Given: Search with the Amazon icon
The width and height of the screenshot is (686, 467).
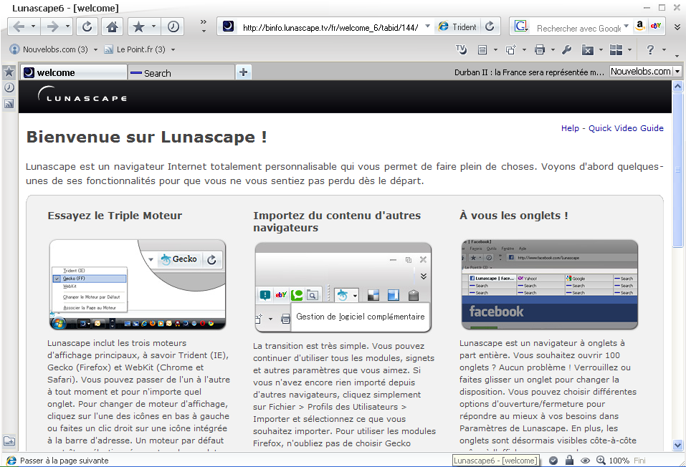Looking at the screenshot, I should coord(639,26).
